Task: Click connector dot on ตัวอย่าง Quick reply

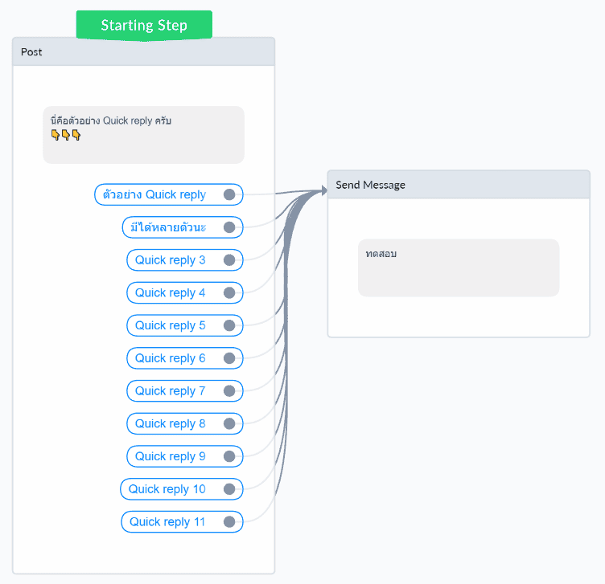Action: pos(229,194)
